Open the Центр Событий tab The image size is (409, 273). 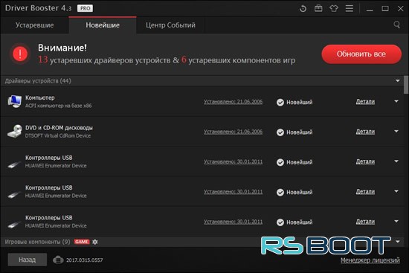pyautogui.click(x=170, y=25)
